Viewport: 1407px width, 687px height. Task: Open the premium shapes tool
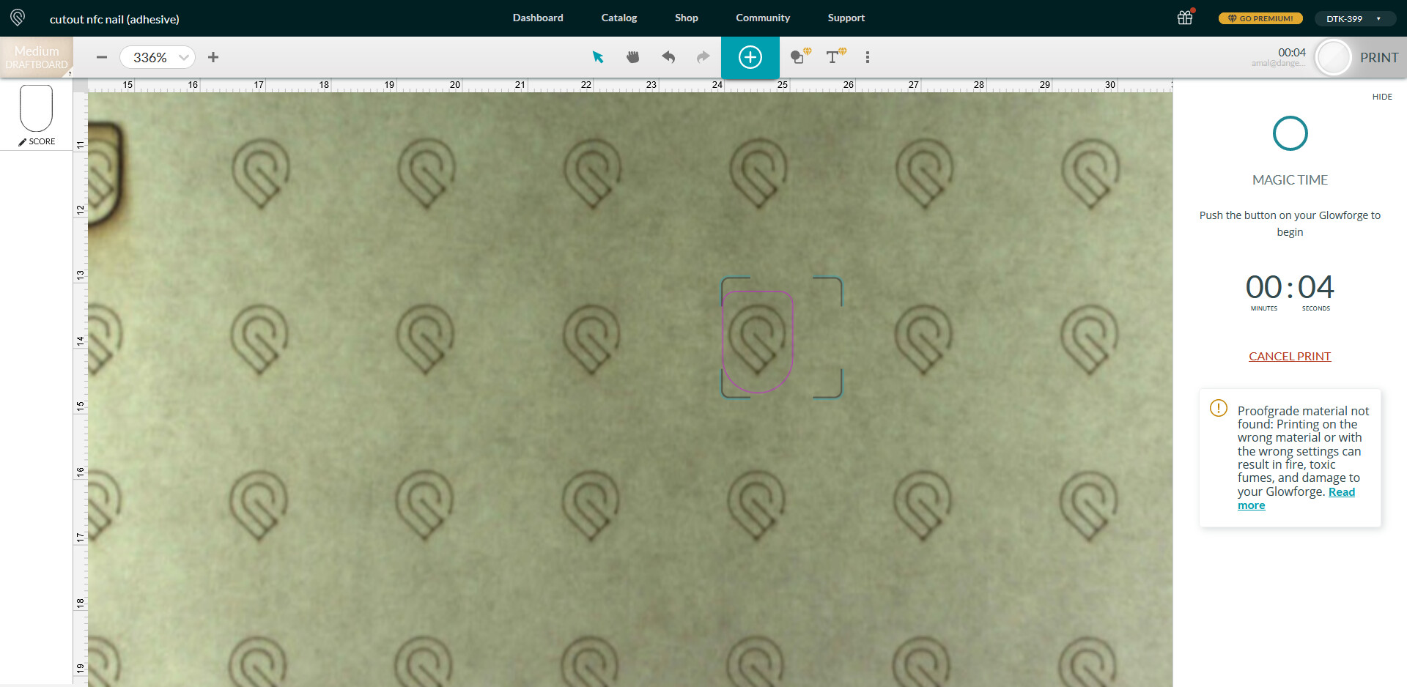(800, 56)
